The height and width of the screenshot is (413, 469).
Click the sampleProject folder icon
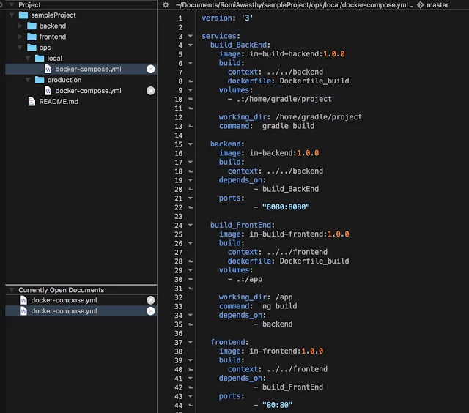pyautogui.click(x=23, y=15)
